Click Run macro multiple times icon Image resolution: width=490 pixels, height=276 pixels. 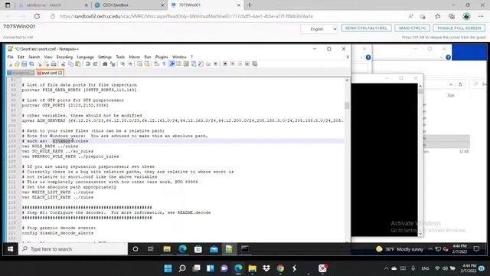(x=247, y=64)
